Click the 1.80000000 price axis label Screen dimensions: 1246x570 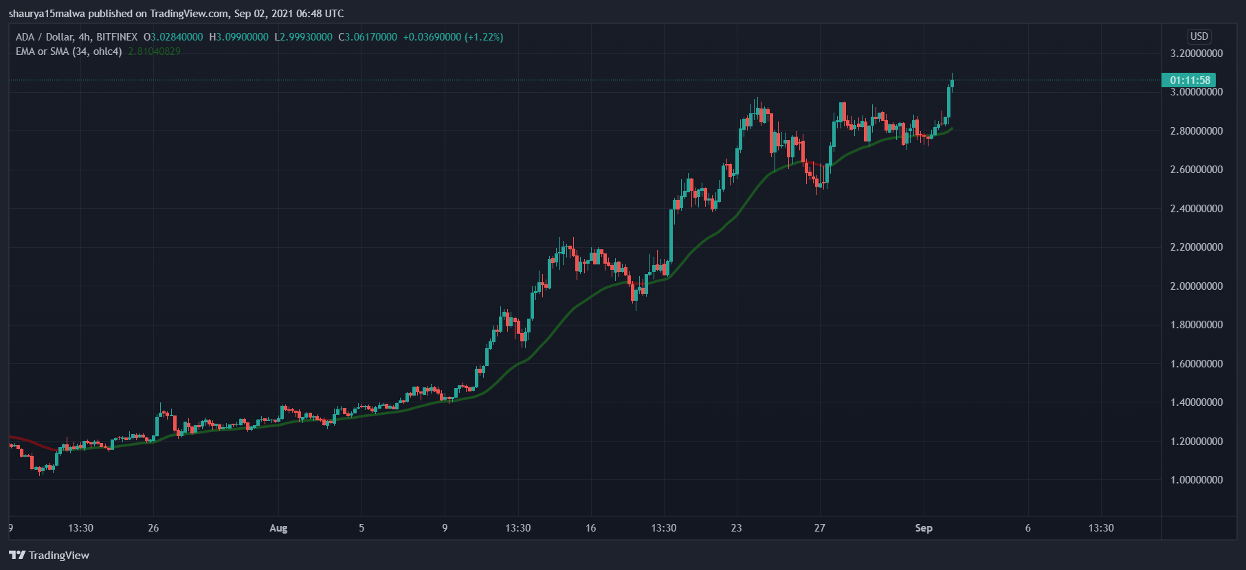[x=1197, y=325]
